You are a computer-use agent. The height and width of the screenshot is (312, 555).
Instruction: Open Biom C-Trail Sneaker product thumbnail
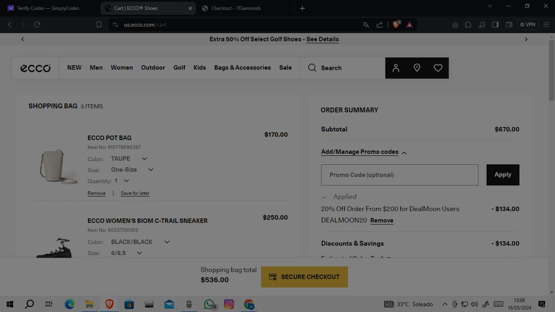(54, 248)
